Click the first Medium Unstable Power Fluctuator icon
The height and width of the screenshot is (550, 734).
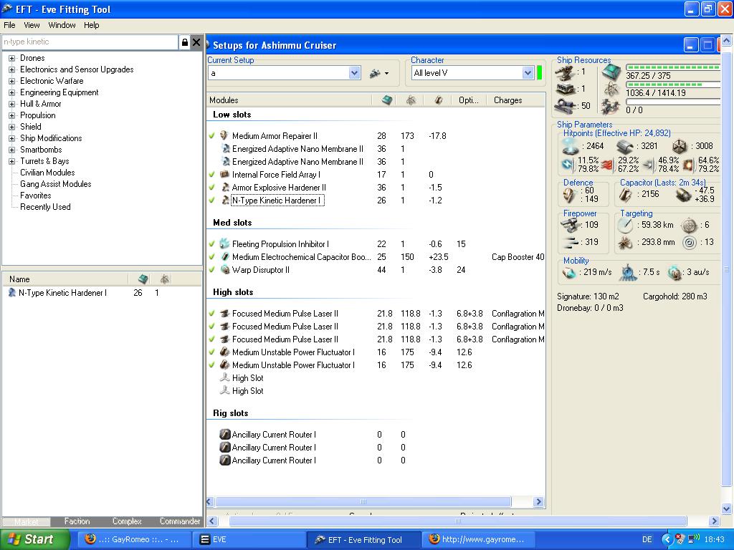point(224,352)
